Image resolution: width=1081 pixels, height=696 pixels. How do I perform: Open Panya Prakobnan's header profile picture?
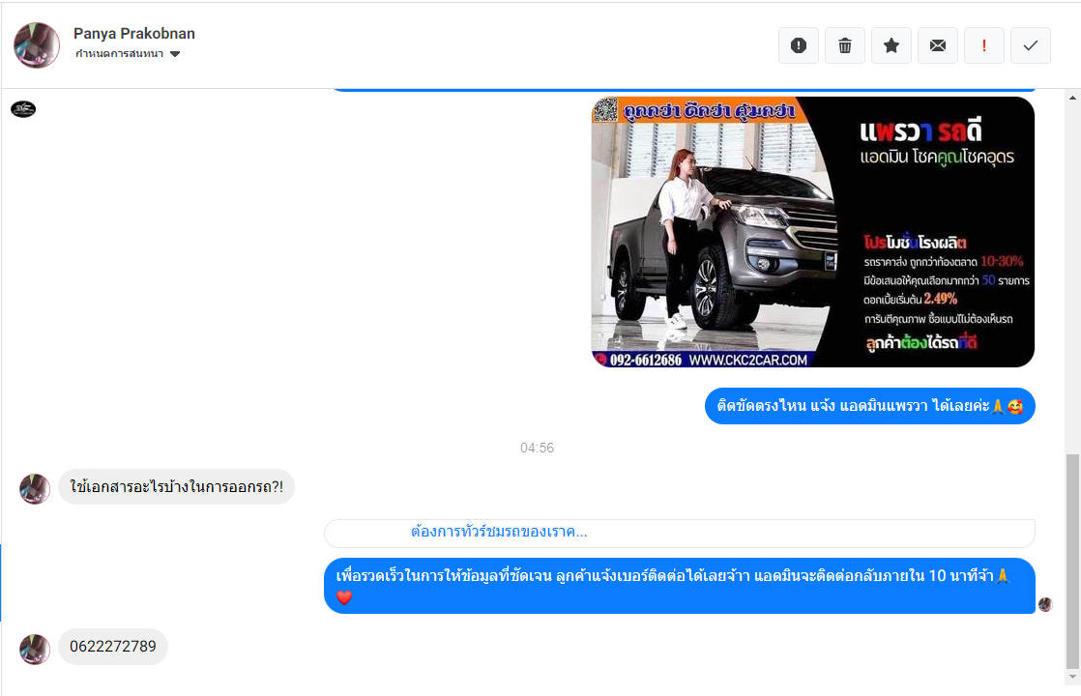pos(37,45)
